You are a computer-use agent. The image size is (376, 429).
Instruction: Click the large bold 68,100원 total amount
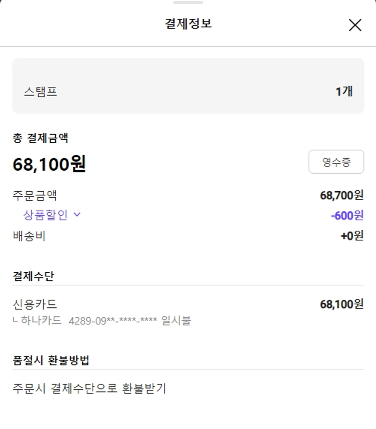coord(49,164)
